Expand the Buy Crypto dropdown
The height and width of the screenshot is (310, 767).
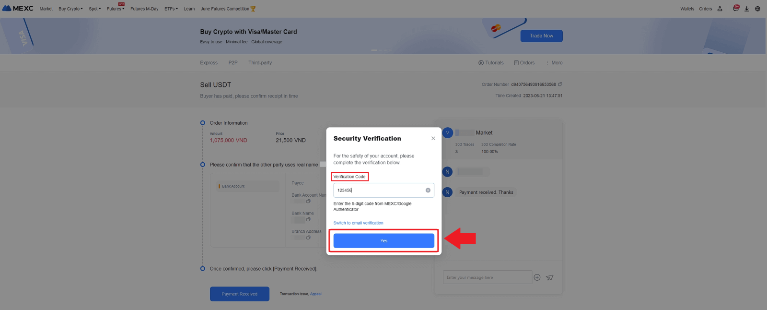[x=70, y=9]
